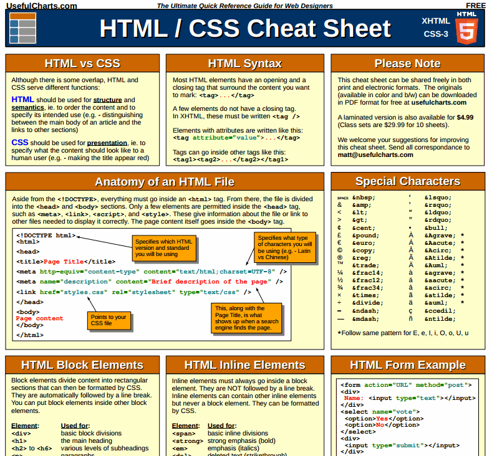
Task: Click the link href="styles.css" code line
Action: coord(133,292)
